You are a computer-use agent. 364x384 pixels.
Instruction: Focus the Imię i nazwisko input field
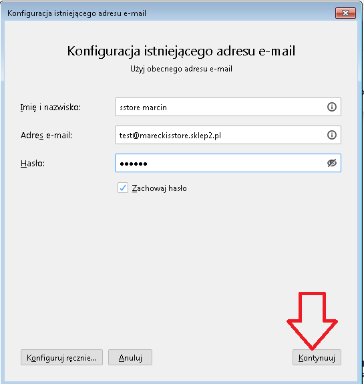pos(228,107)
